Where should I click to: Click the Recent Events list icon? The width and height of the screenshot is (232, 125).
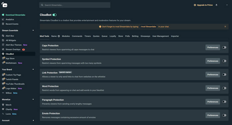point(3,24)
